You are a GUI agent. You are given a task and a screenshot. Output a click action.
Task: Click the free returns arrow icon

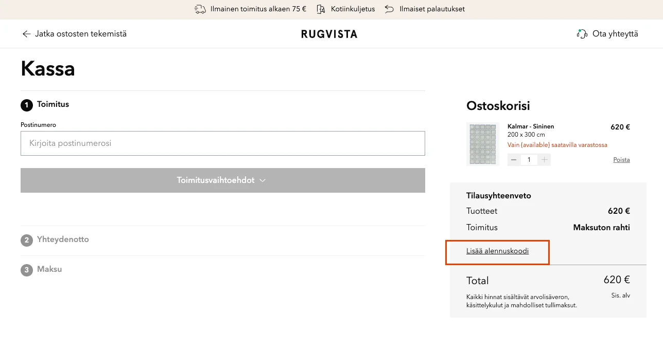(x=390, y=9)
